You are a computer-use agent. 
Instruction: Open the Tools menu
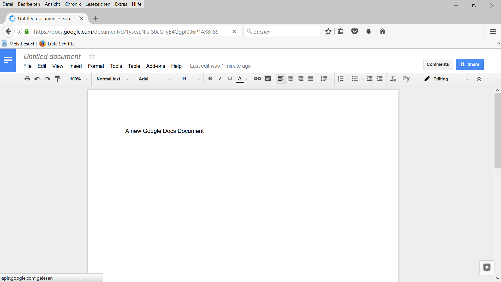(x=116, y=66)
